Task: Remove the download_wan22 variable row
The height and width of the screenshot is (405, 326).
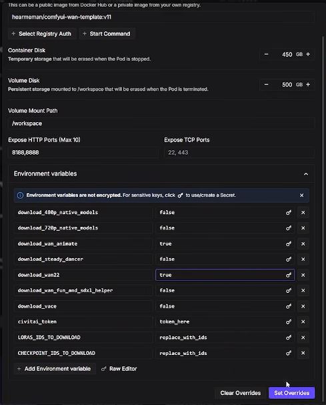Action: pyautogui.click(x=303, y=275)
